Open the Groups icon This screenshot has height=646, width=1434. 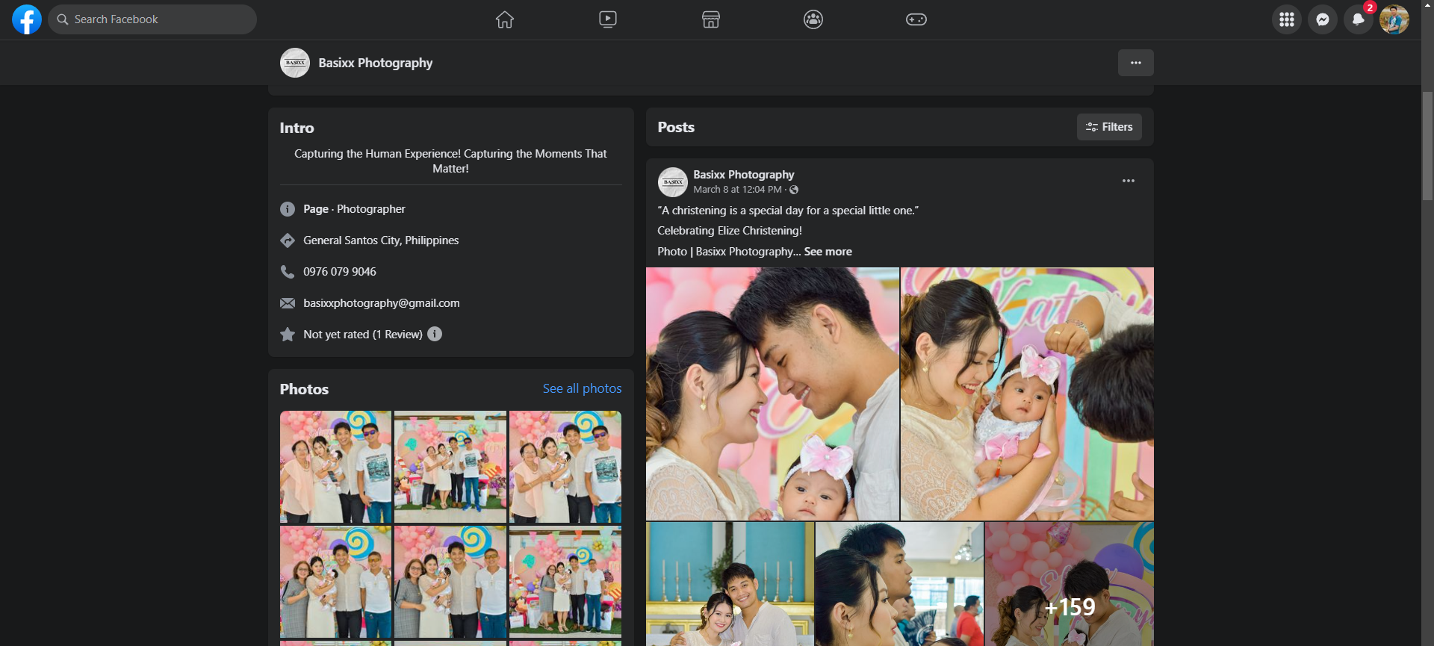click(x=813, y=19)
